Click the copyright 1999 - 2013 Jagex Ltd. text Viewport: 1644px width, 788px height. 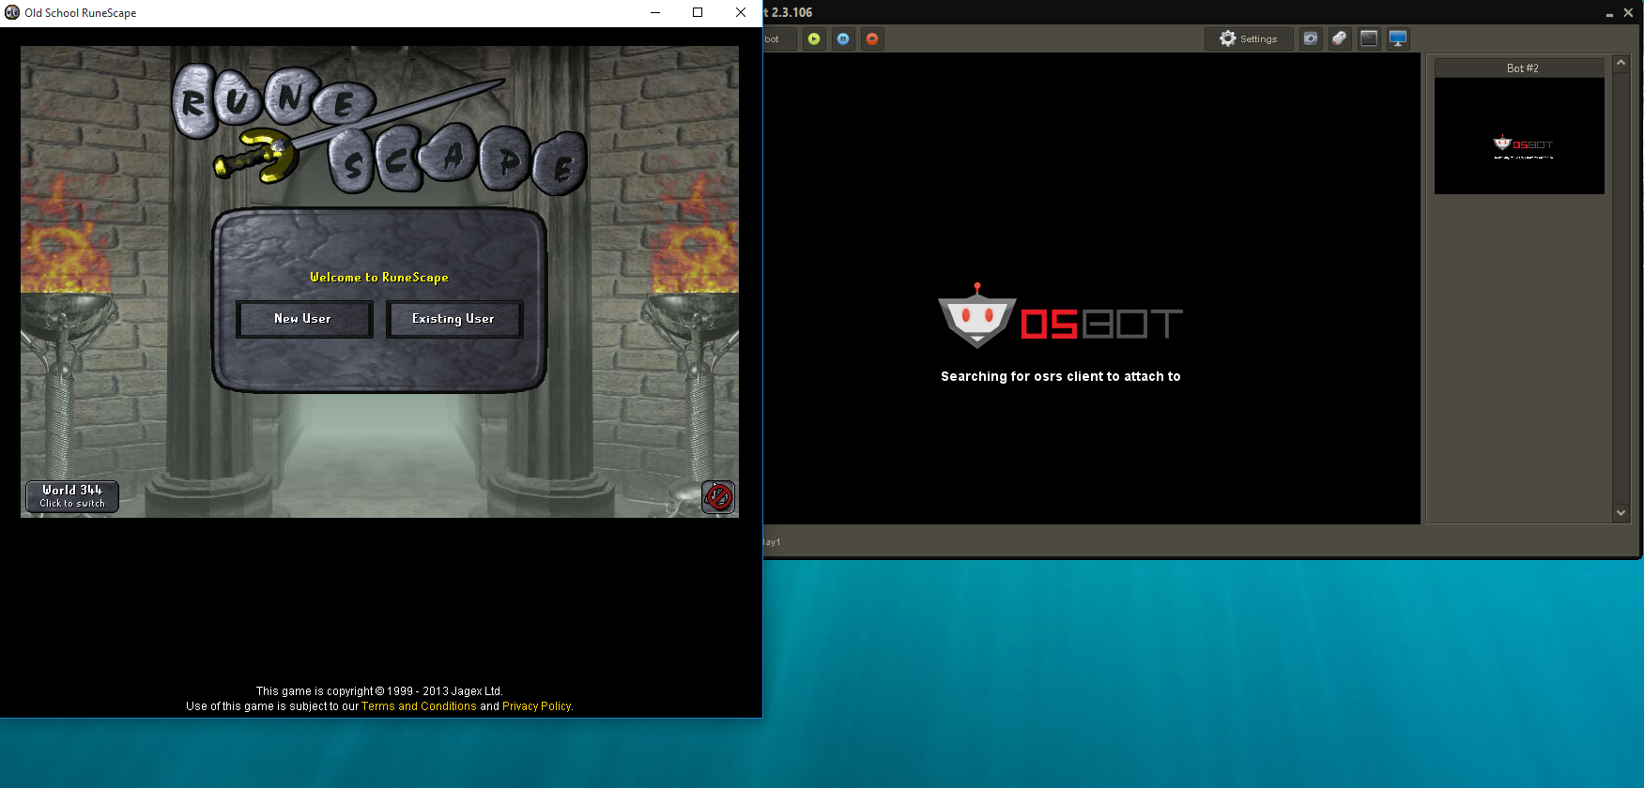[379, 691]
